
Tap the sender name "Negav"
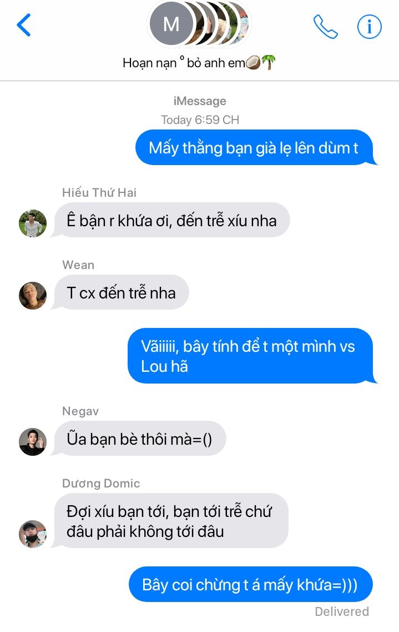(x=80, y=411)
